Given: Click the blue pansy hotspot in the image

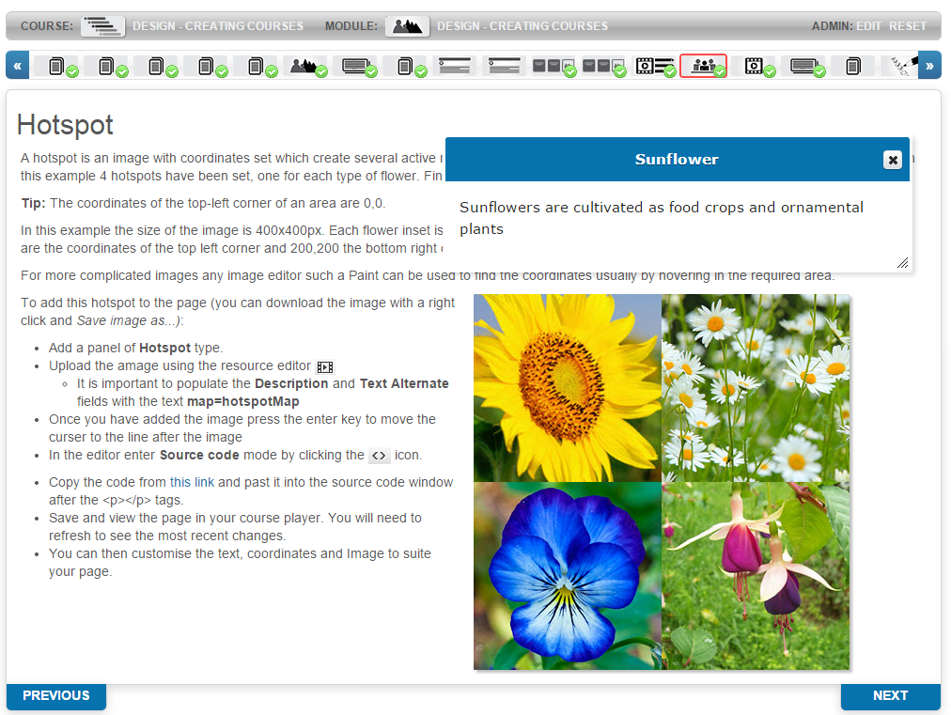Looking at the screenshot, I should point(568,576).
